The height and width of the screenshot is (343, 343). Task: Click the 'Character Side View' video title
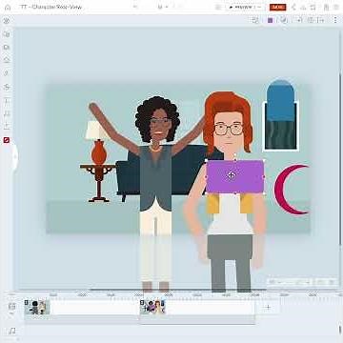click(51, 7)
